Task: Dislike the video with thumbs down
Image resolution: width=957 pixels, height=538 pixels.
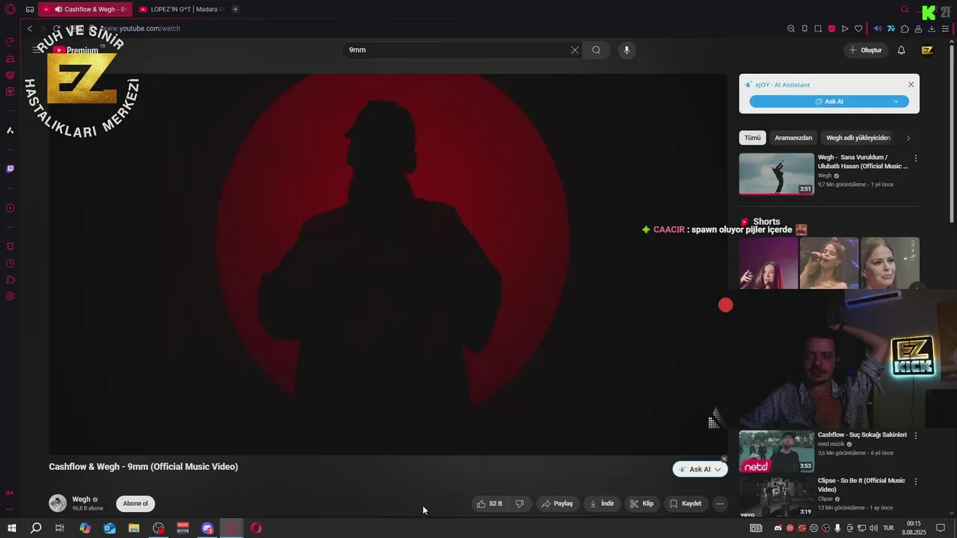Action: [520, 504]
